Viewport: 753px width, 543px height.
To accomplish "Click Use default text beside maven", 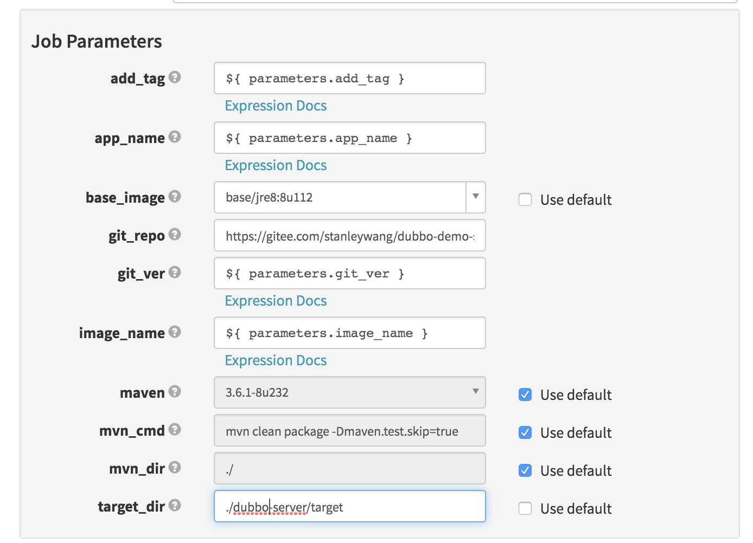I will (x=576, y=395).
